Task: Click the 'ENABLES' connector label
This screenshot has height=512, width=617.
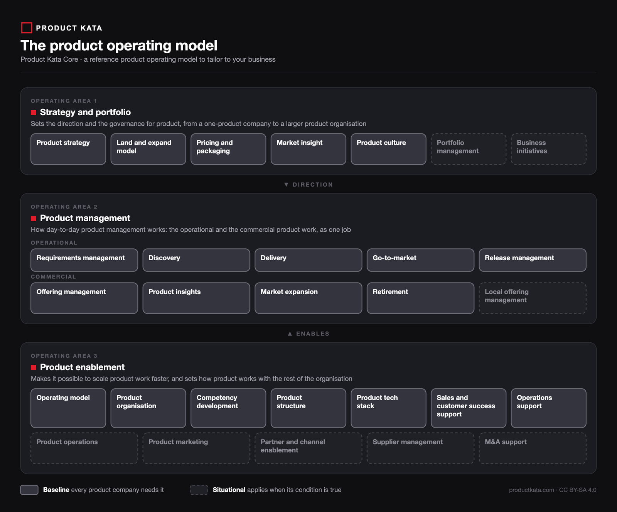Action: [313, 334]
